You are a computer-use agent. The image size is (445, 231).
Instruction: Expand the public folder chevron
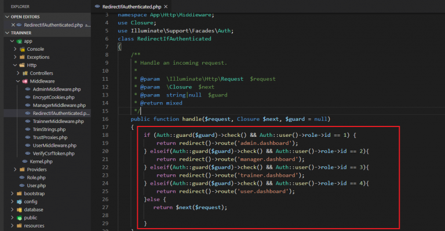pyautogui.click(x=12, y=218)
